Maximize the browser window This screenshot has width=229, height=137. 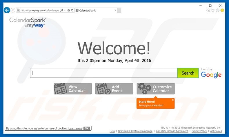click(210, 5)
